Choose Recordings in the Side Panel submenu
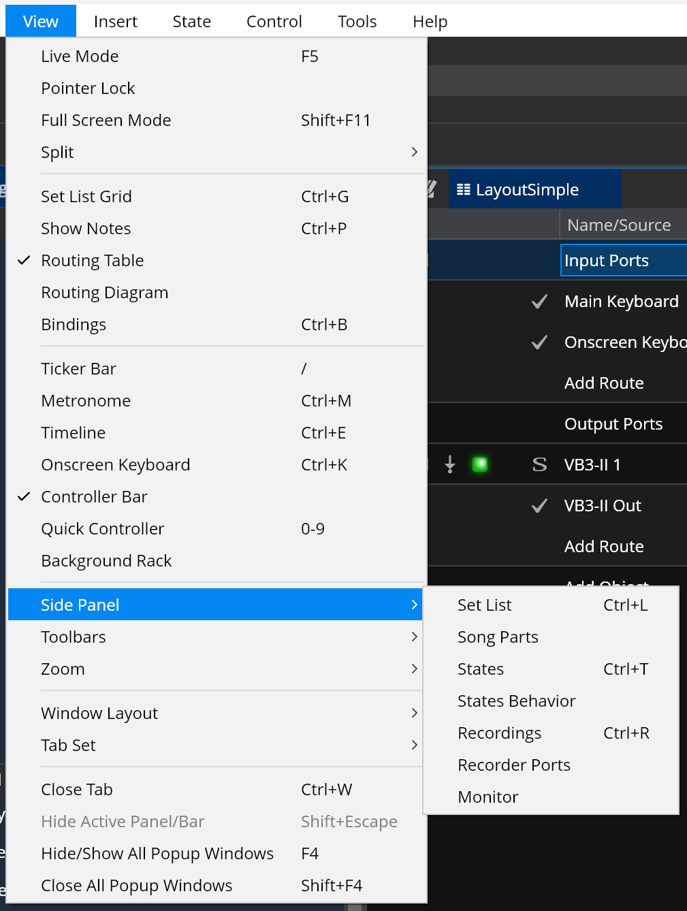This screenshot has height=911, width=687. coord(499,733)
